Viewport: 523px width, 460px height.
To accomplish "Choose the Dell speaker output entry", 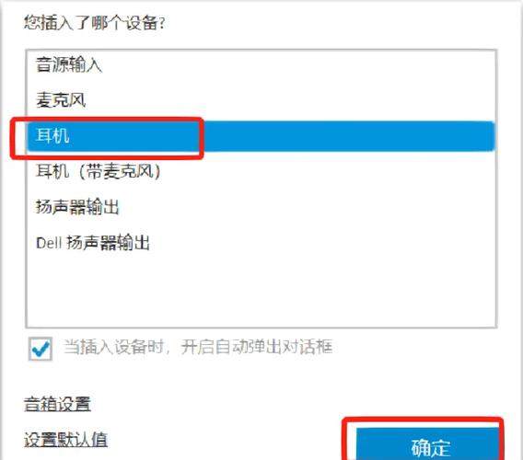I will [x=261, y=243].
